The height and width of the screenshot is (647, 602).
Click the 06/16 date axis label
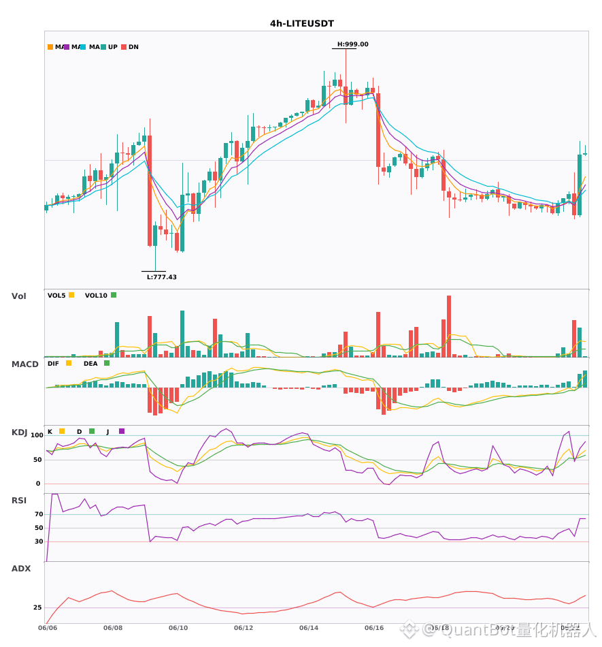click(x=374, y=628)
